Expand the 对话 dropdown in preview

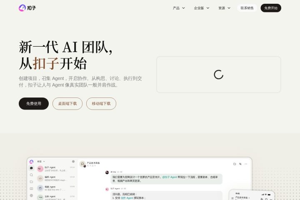point(41,162)
